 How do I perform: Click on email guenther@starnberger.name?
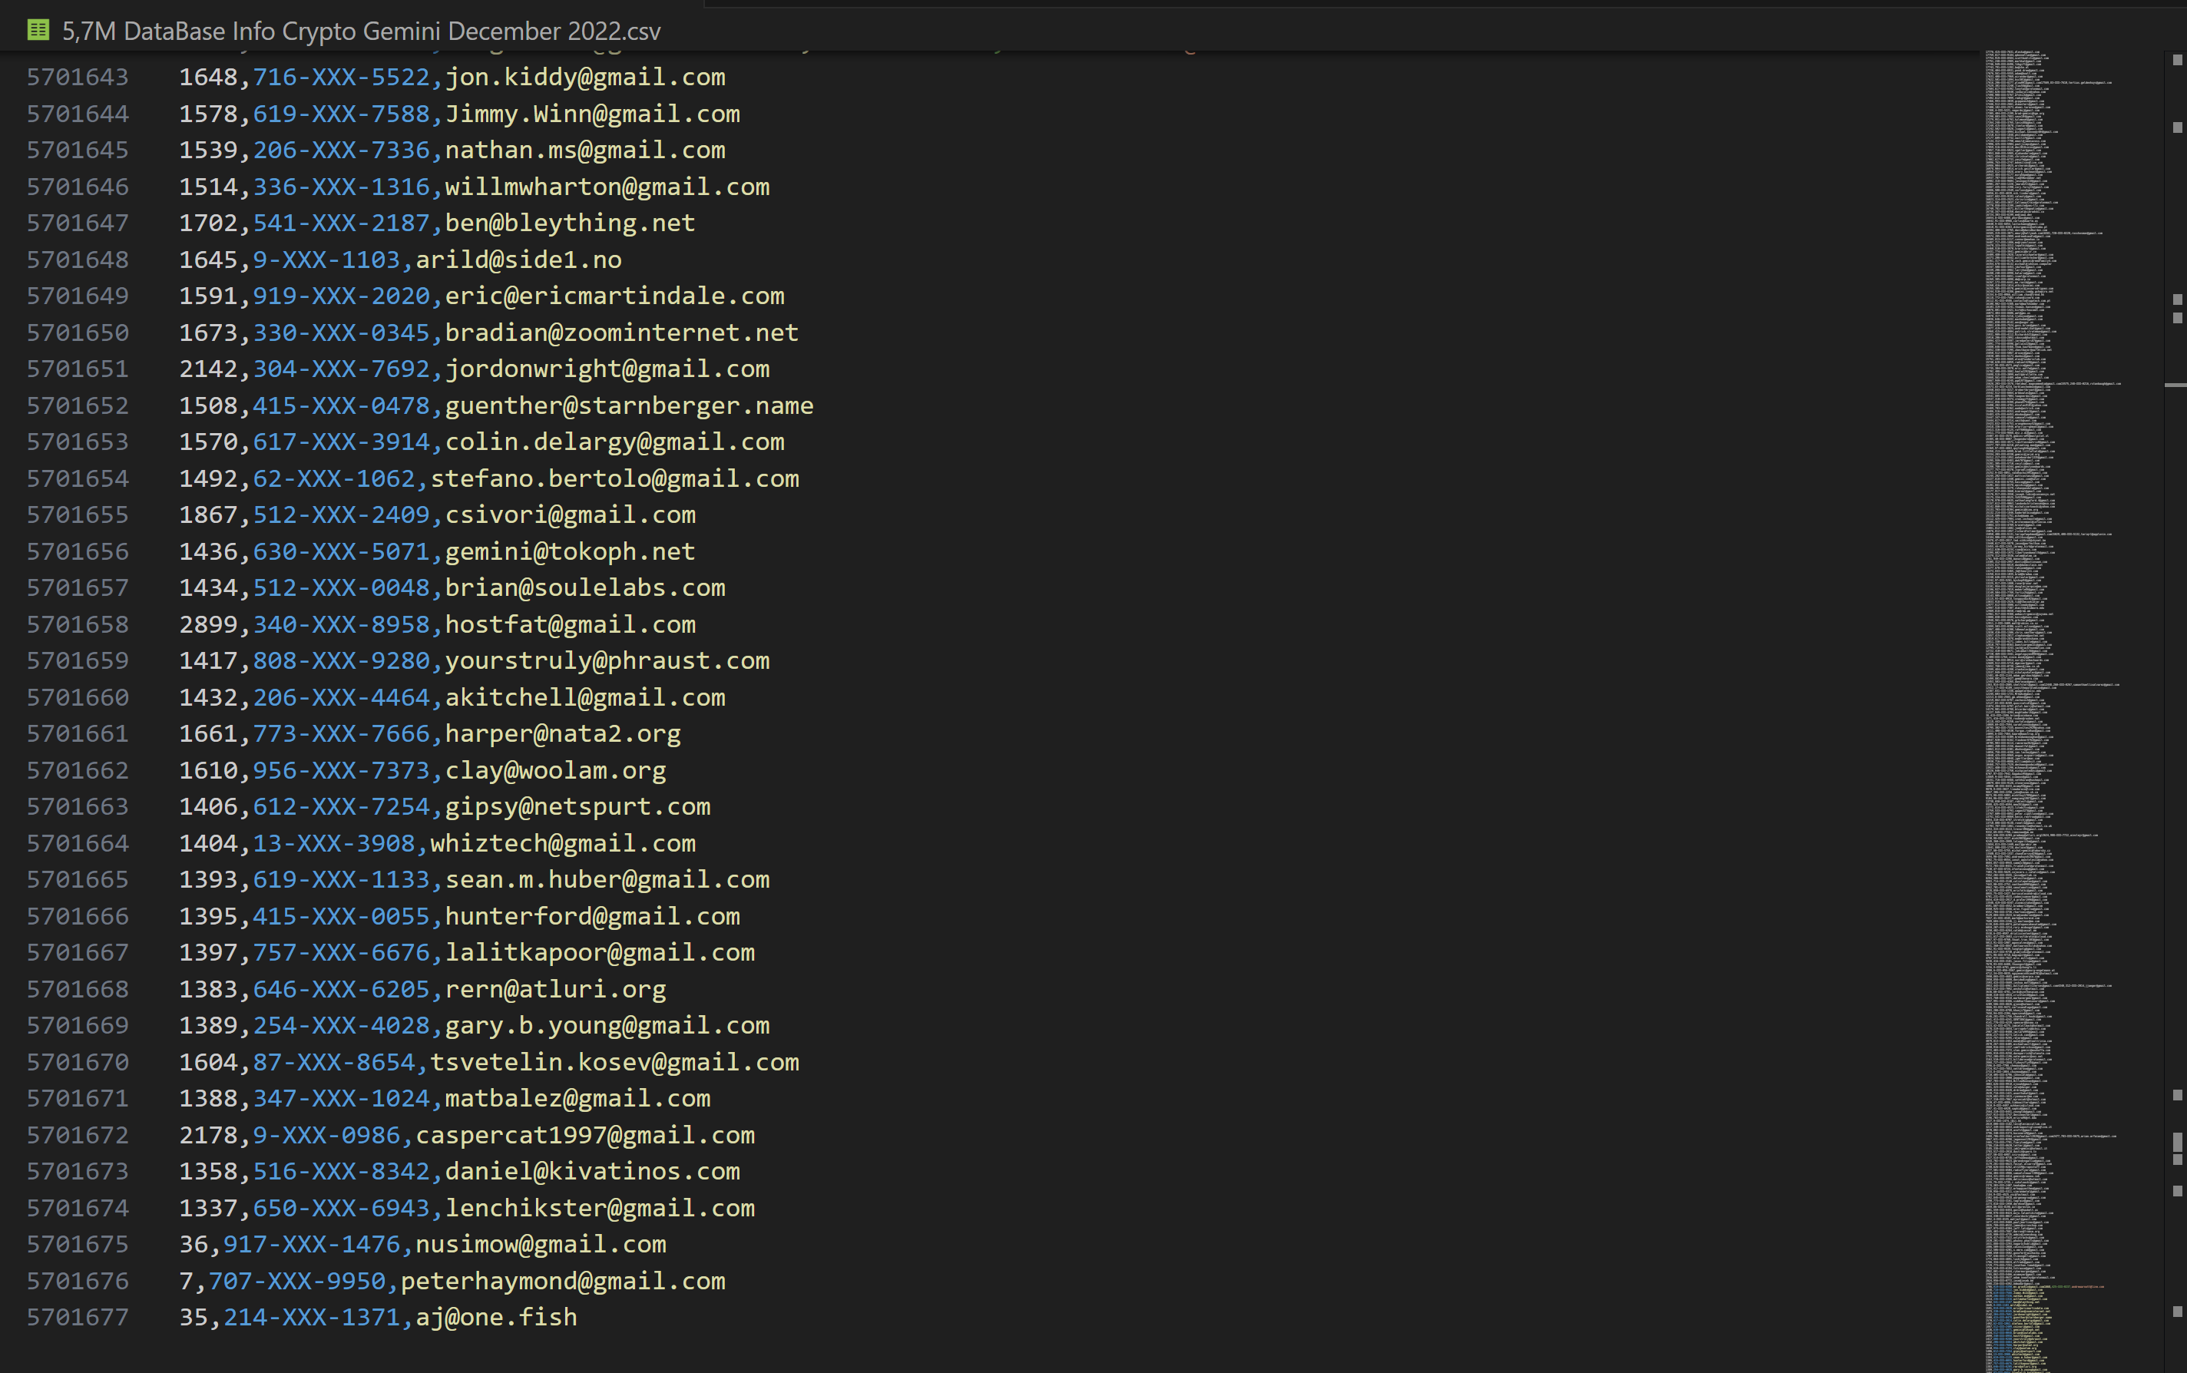[628, 405]
